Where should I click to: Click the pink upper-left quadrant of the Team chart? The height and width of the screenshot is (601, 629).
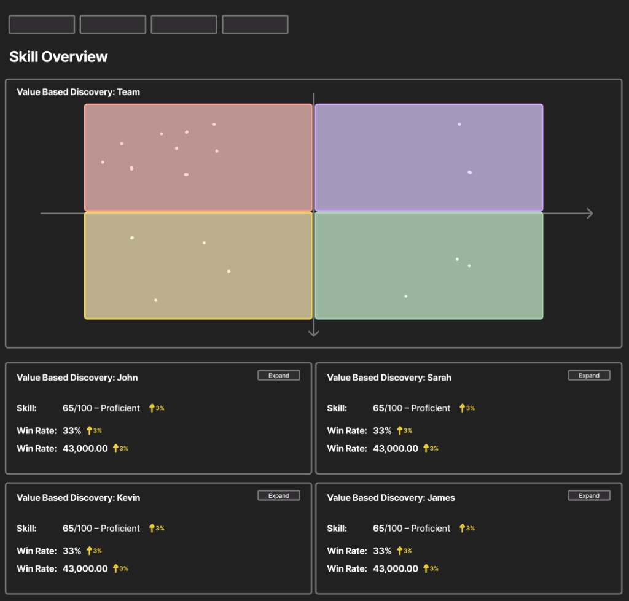pyautogui.click(x=198, y=157)
